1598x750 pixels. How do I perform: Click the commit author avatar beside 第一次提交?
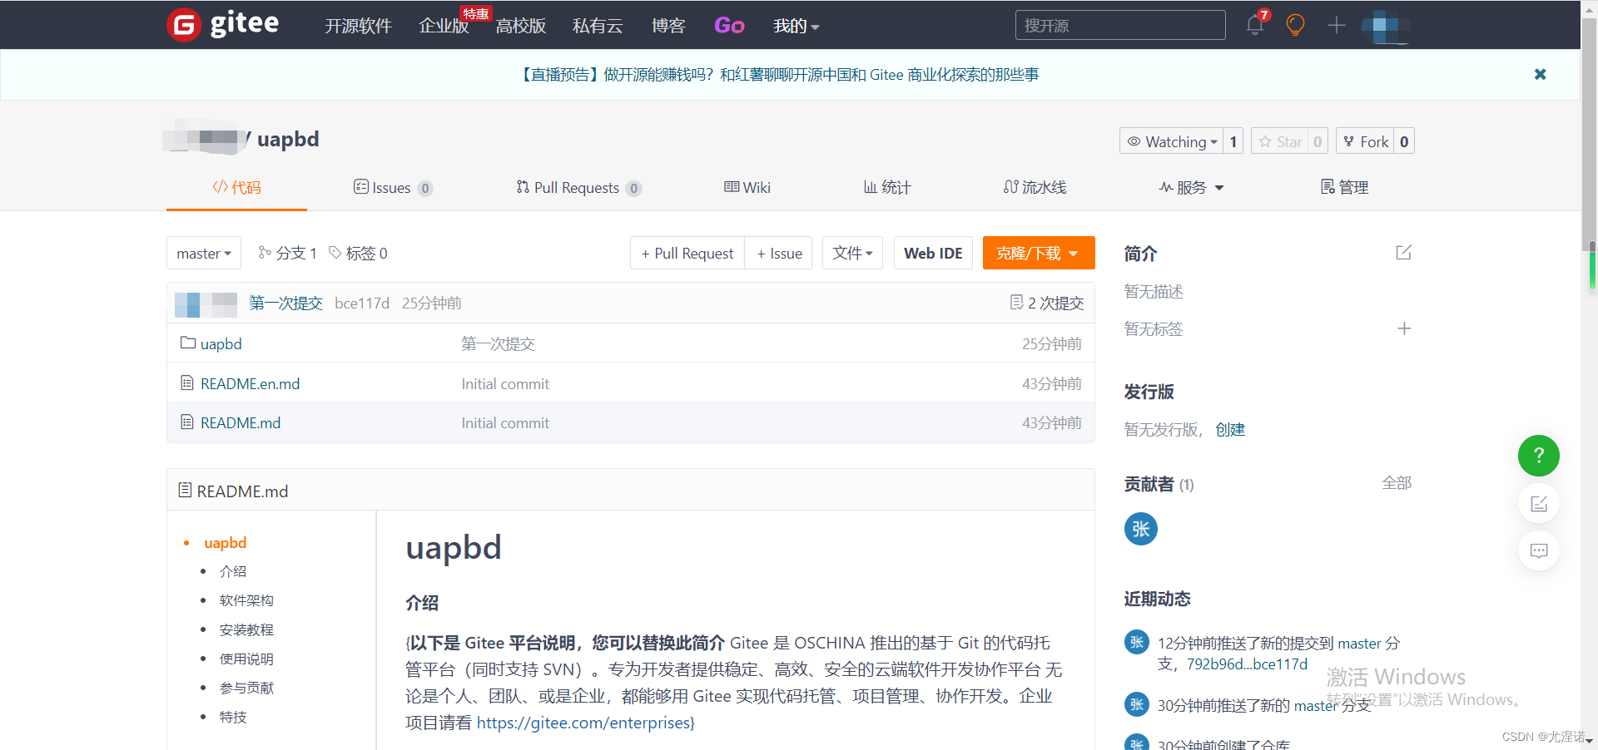click(x=206, y=303)
